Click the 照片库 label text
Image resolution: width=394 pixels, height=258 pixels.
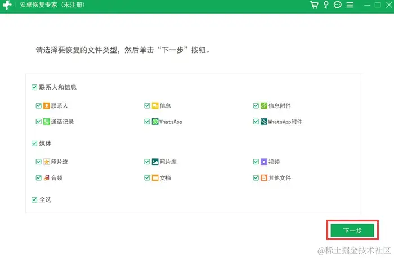168,162
